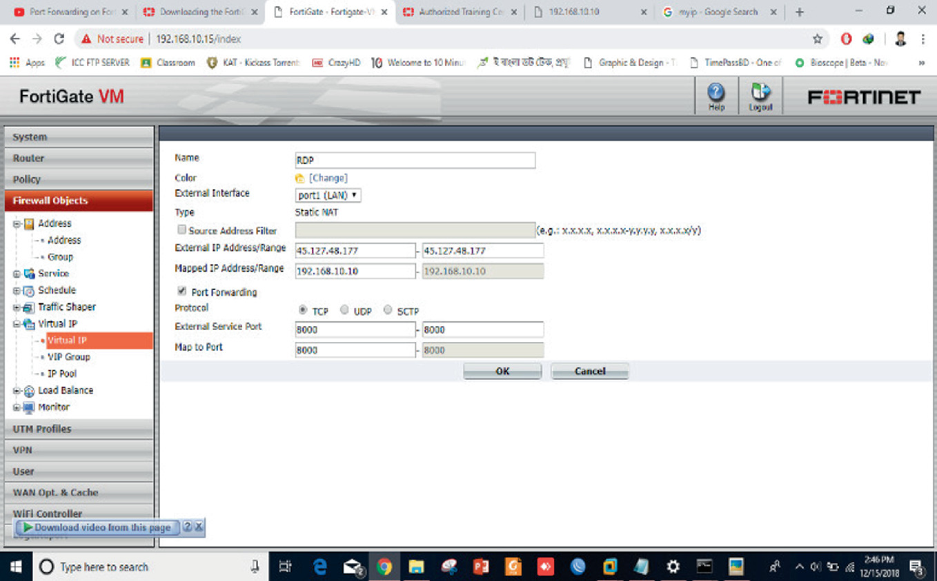Open File Explorer from taskbar
The height and width of the screenshot is (581, 937).
[416, 567]
